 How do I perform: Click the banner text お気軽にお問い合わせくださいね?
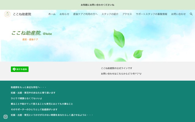[97, 5]
